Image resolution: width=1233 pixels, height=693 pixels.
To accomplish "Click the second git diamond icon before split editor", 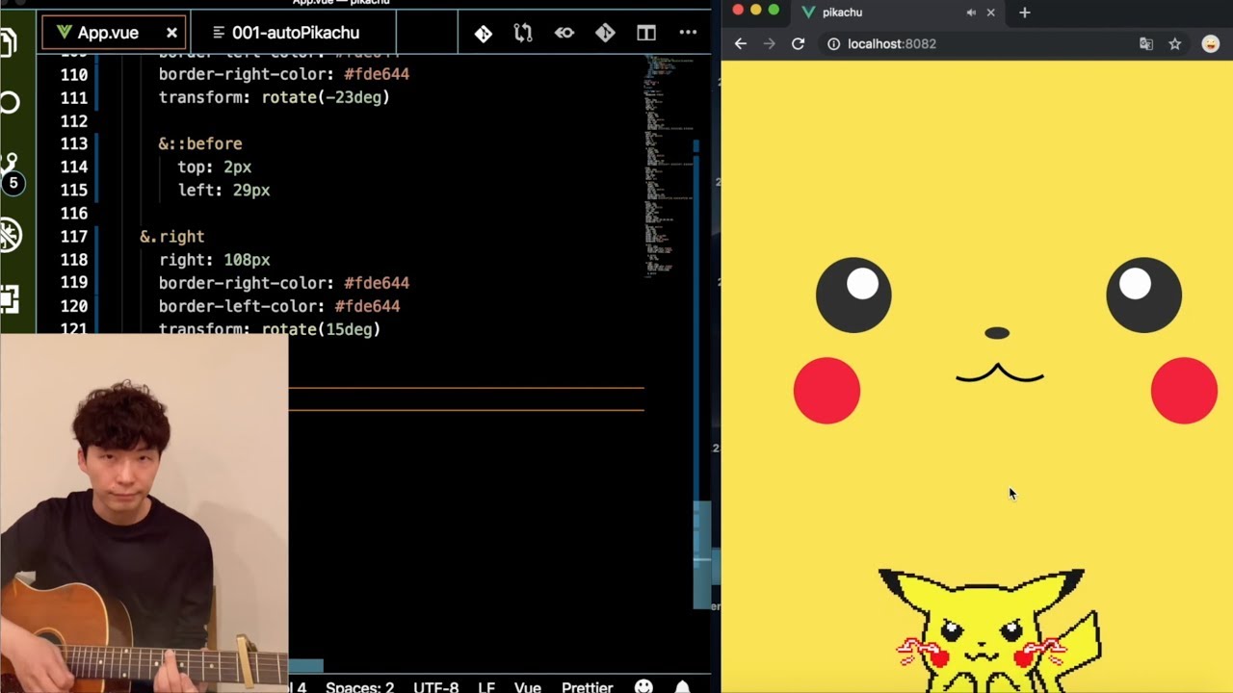I will pos(605,33).
